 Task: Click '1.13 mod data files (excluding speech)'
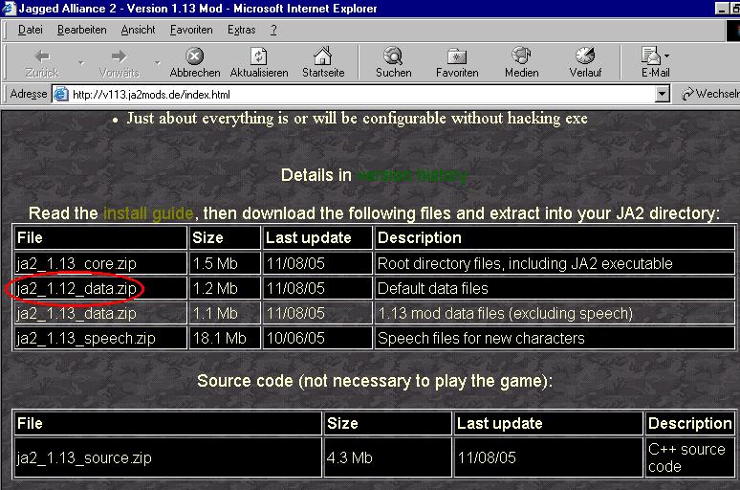[x=505, y=314]
